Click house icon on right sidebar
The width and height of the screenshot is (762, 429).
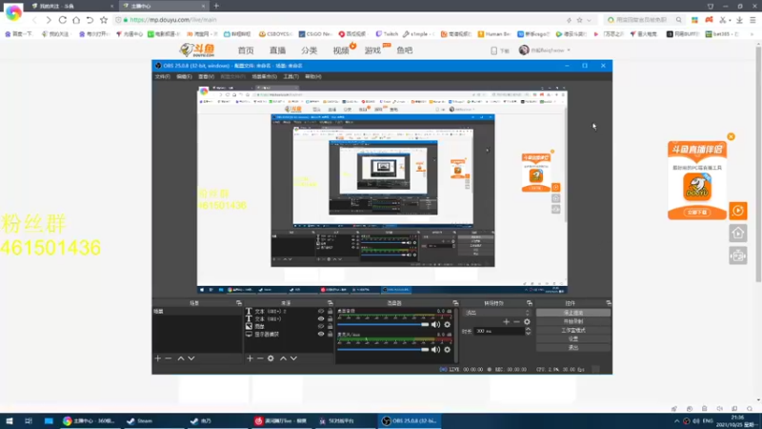pyautogui.click(x=737, y=234)
